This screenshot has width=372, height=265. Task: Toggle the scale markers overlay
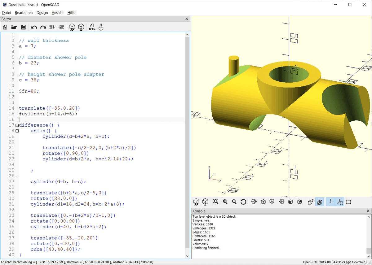click(x=340, y=202)
